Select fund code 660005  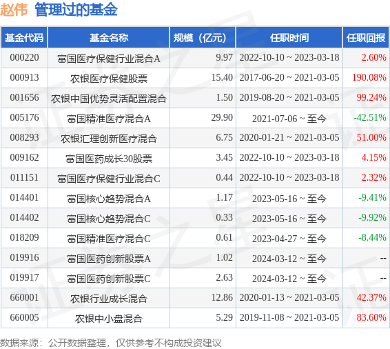click(24, 317)
